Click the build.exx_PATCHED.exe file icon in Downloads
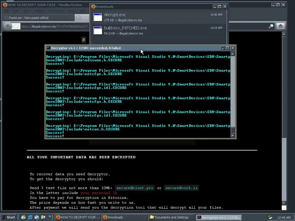Screen dimensions: 295x221 pyautogui.click(x=98, y=31)
